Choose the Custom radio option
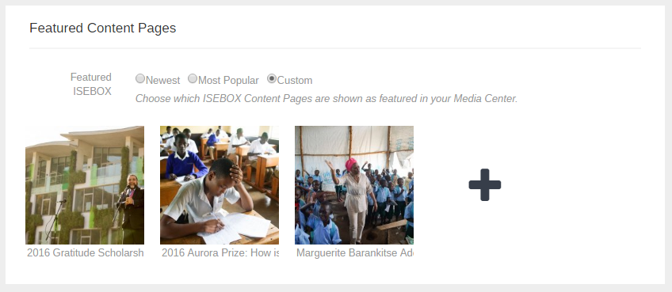Image resolution: width=672 pixels, height=292 pixels. [x=272, y=78]
